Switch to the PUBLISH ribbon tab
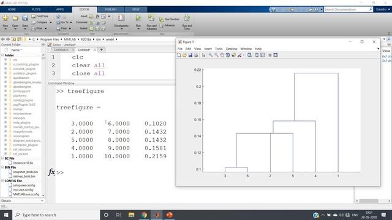The width and height of the screenshot is (392, 220). tap(110, 10)
